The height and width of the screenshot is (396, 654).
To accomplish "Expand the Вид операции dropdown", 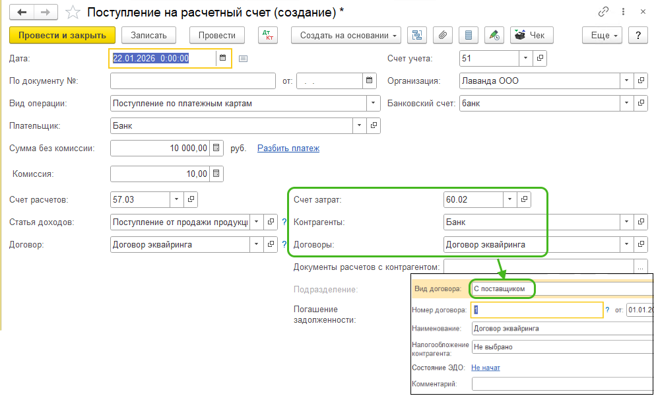I will click(374, 103).
